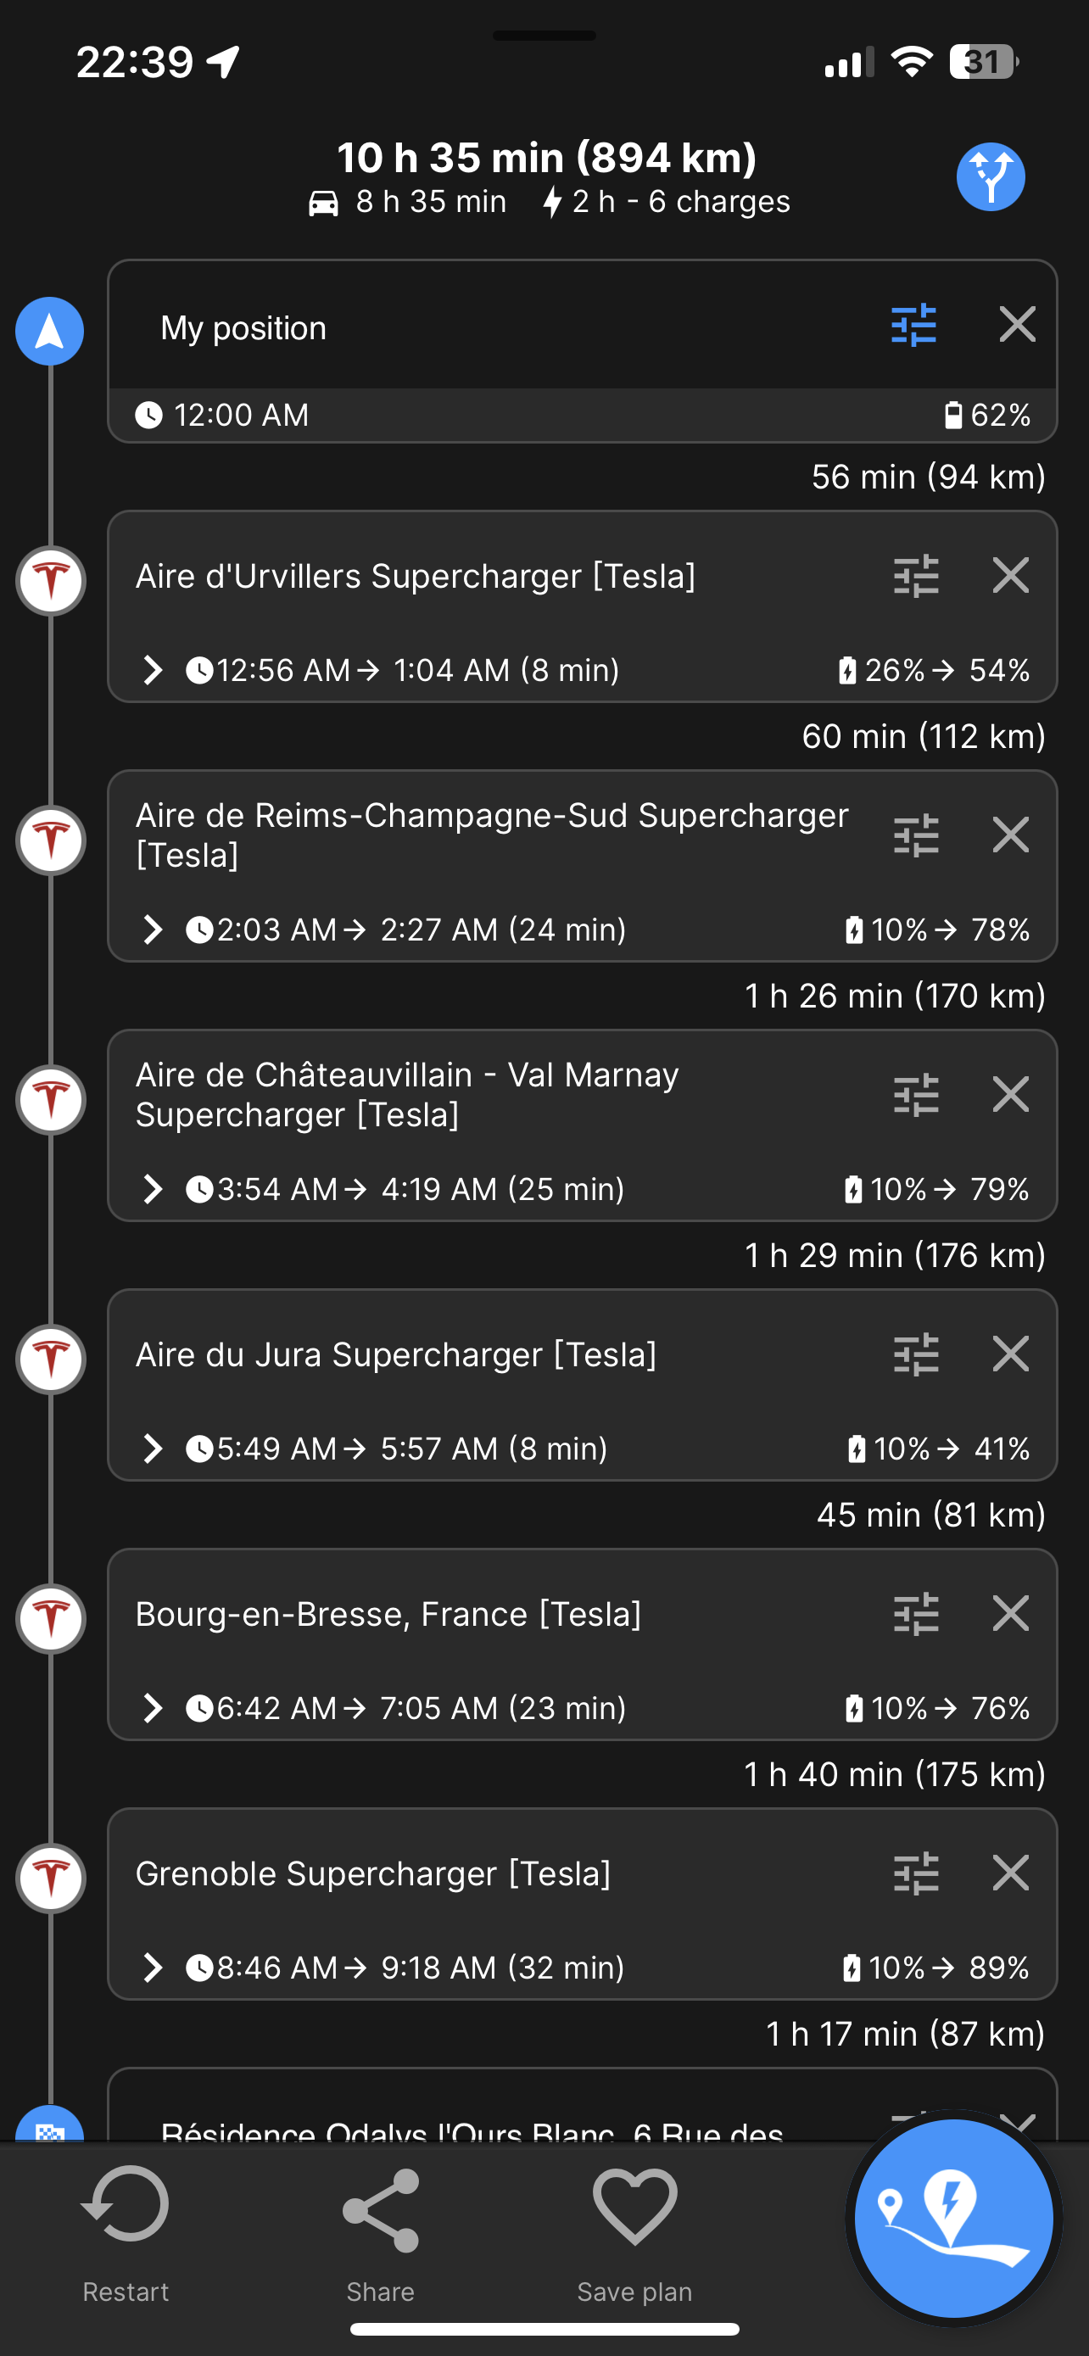
Task: Open Aire du Jura Supercharger settings sliders
Action: pyautogui.click(x=915, y=1354)
